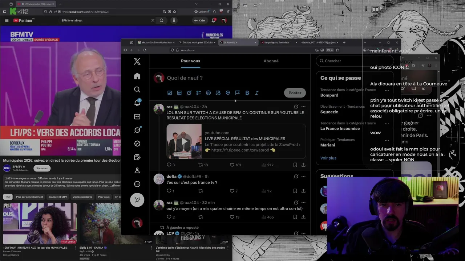Clear the YouTube search box with X

click(x=153, y=21)
